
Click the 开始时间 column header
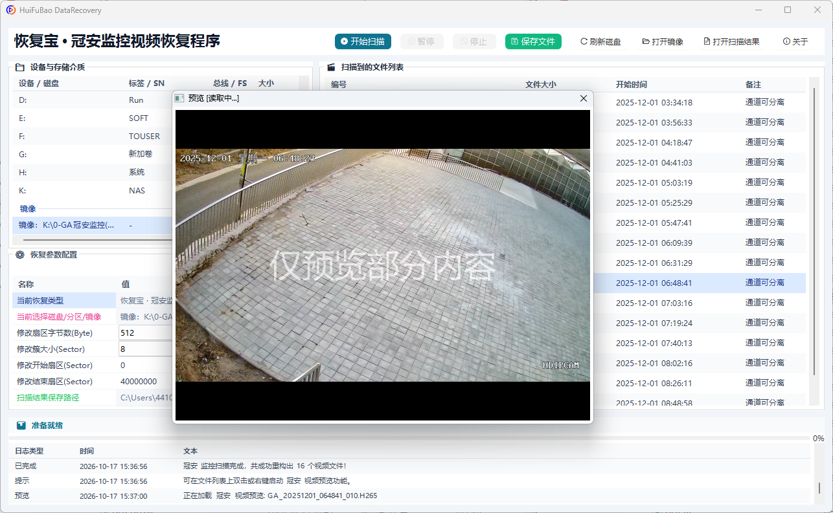631,85
